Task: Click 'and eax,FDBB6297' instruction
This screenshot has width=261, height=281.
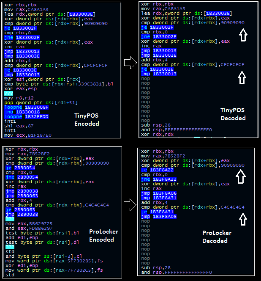Action: (x=29, y=229)
